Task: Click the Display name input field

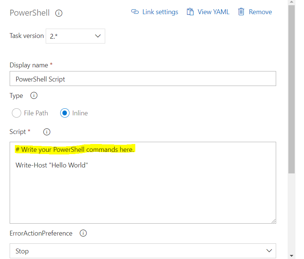Action: click(143, 79)
